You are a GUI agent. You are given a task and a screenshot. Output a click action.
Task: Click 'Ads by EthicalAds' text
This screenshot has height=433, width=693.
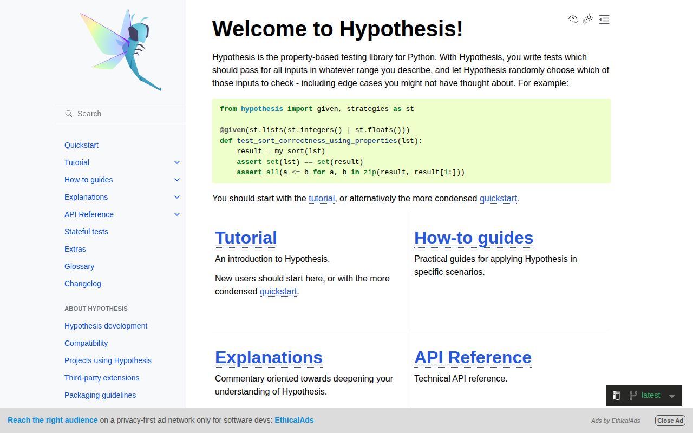[x=616, y=421]
